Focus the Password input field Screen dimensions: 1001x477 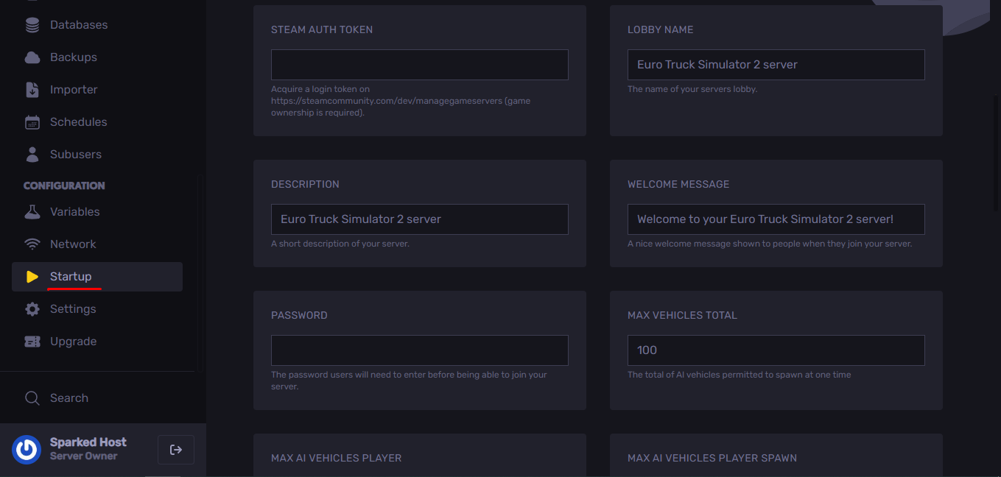[x=420, y=350]
